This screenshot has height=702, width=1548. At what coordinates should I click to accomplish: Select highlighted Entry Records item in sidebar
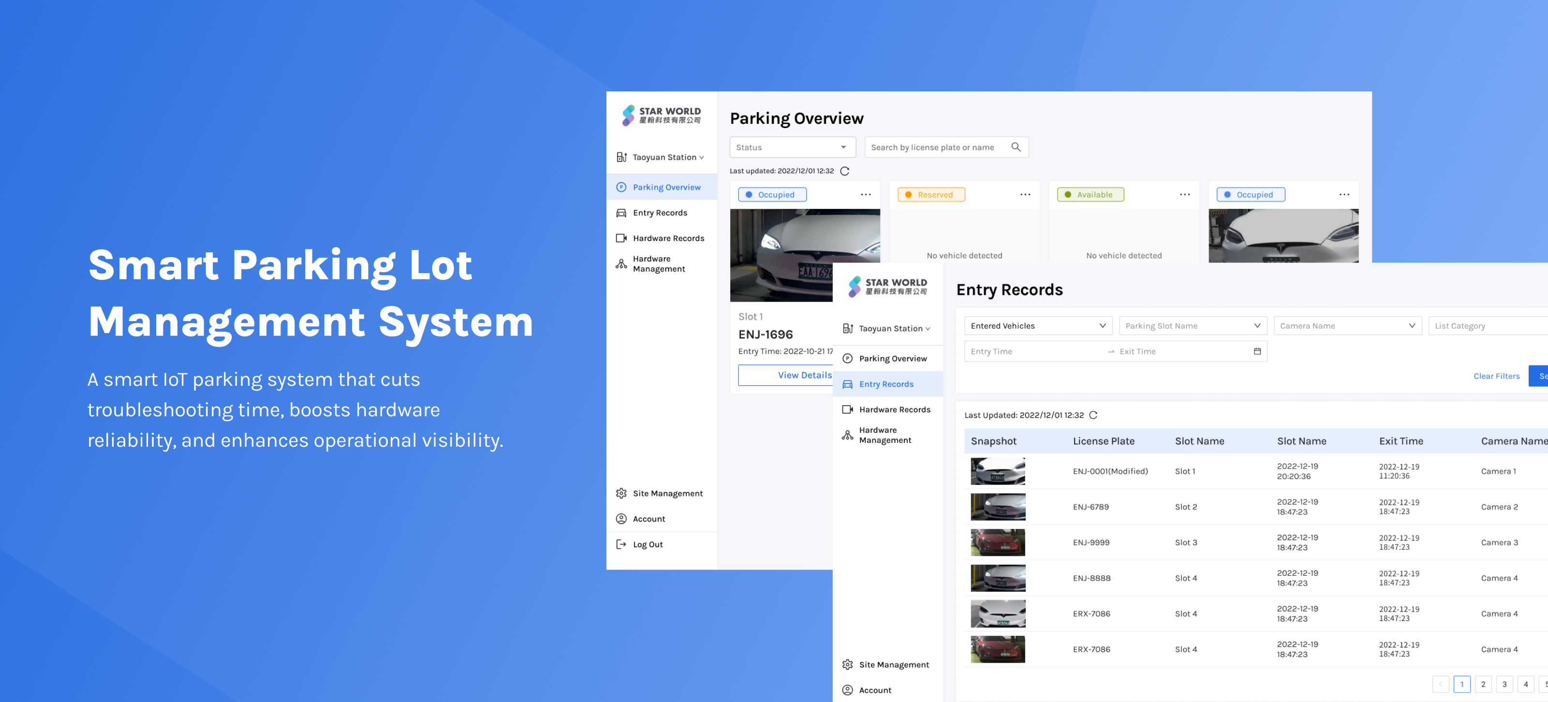click(x=887, y=384)
